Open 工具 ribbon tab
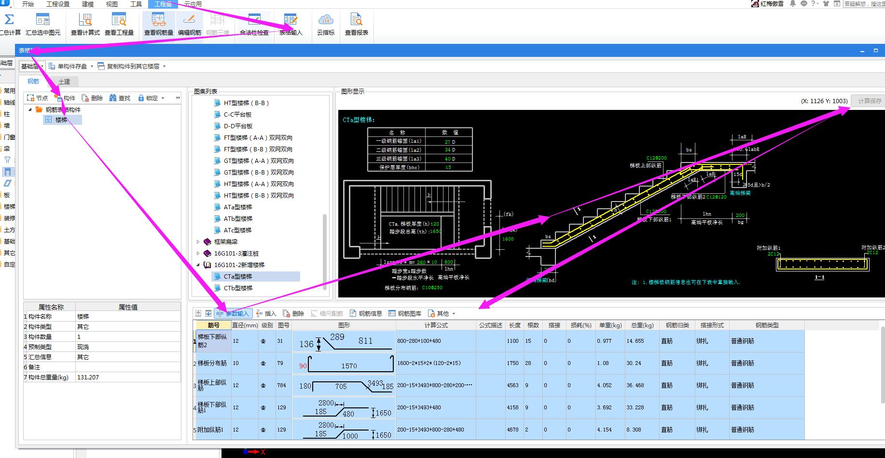This screenshot has width=885, height=458. coord(136,4)
